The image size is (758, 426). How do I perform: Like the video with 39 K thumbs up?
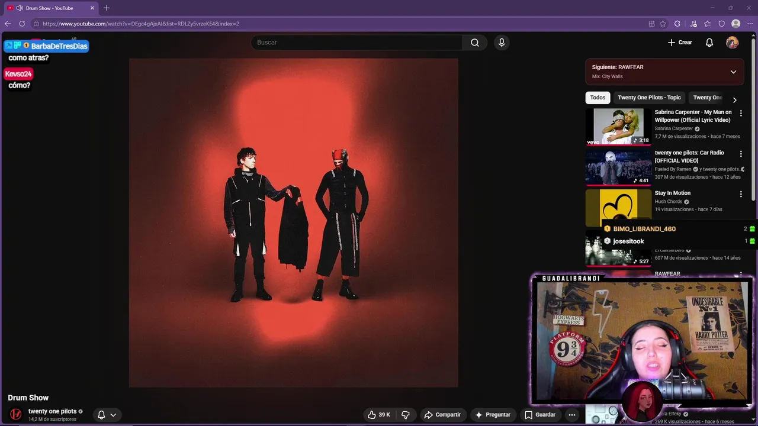[x=379, y=415]
